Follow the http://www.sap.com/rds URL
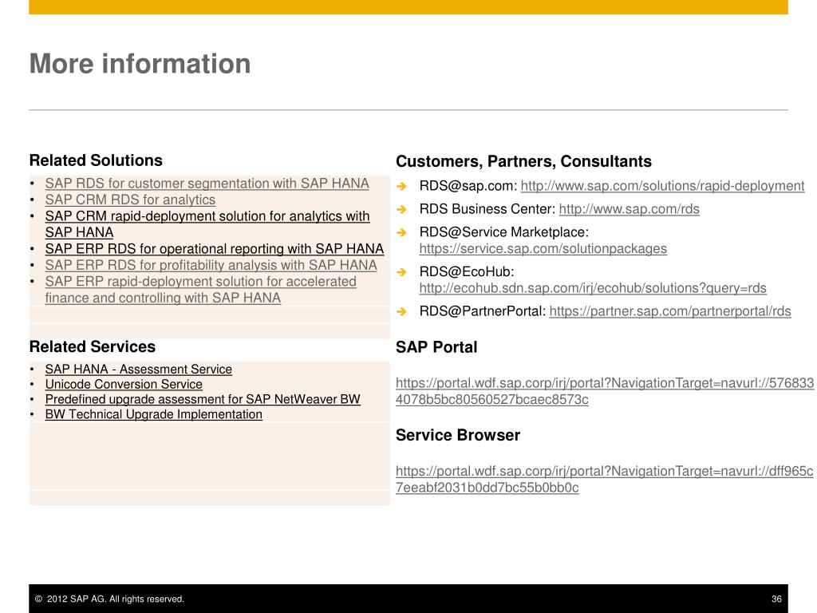 [x=629, y=209]
